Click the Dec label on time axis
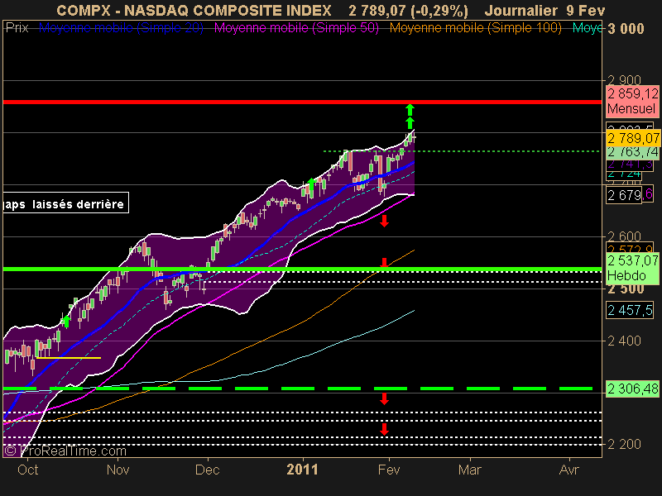662x496 pixels. click(x=208, y=470)
